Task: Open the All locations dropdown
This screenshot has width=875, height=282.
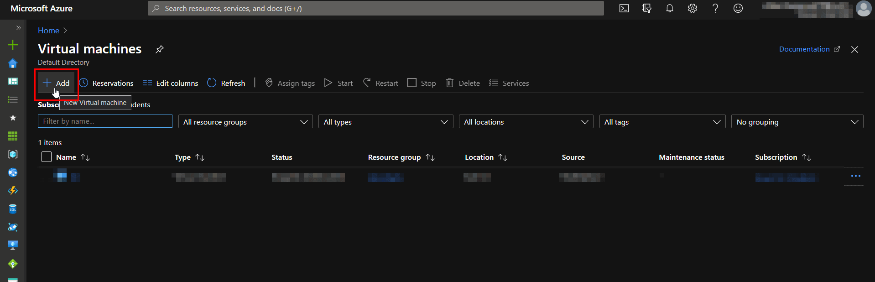Action: click(526, 122)
